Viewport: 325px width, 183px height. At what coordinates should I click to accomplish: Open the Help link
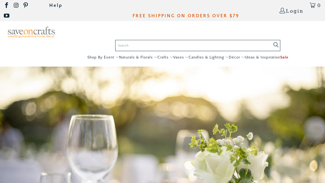tap(56, 5)
